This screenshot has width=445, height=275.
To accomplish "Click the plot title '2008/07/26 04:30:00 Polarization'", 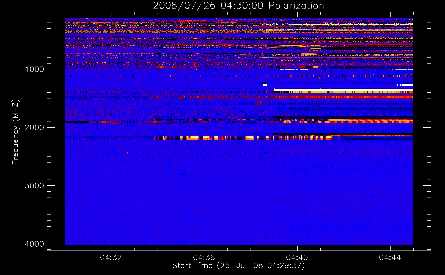I will pyautogui.click(x=238, y=6).
